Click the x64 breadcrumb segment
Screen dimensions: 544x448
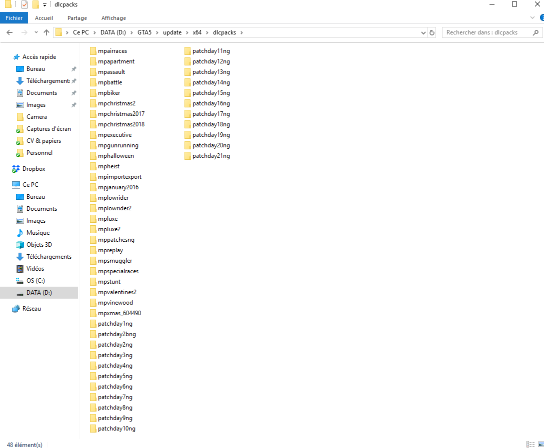pyautogui.click(x=197, y=32)
